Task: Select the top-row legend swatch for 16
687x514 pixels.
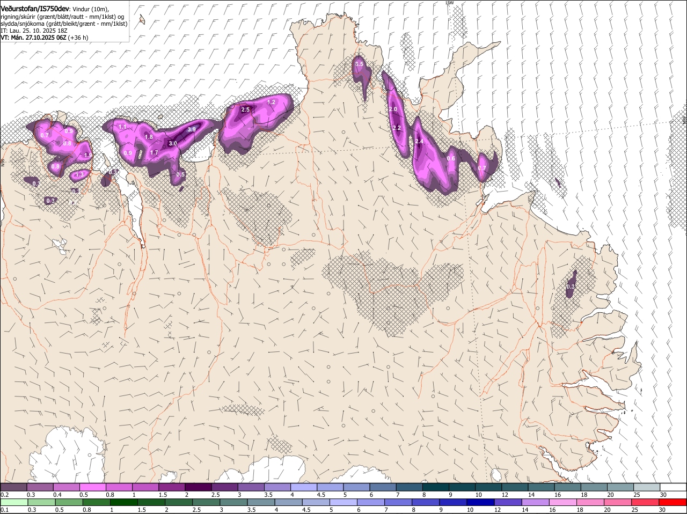Action: (568, 487)
